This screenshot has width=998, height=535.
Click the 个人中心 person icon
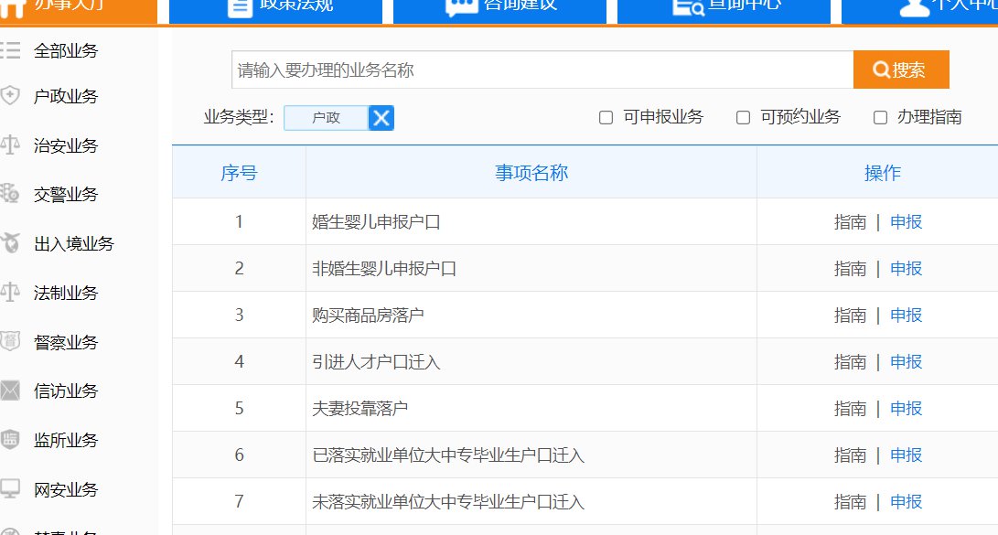(x=915, y=6)
